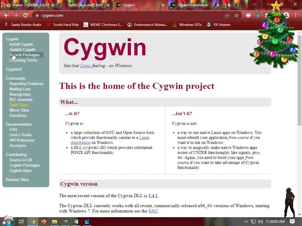Click the page vertical scrollbar thumb

[300, 80]
